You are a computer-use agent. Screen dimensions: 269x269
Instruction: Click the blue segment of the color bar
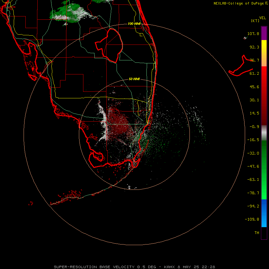point(264,213)
